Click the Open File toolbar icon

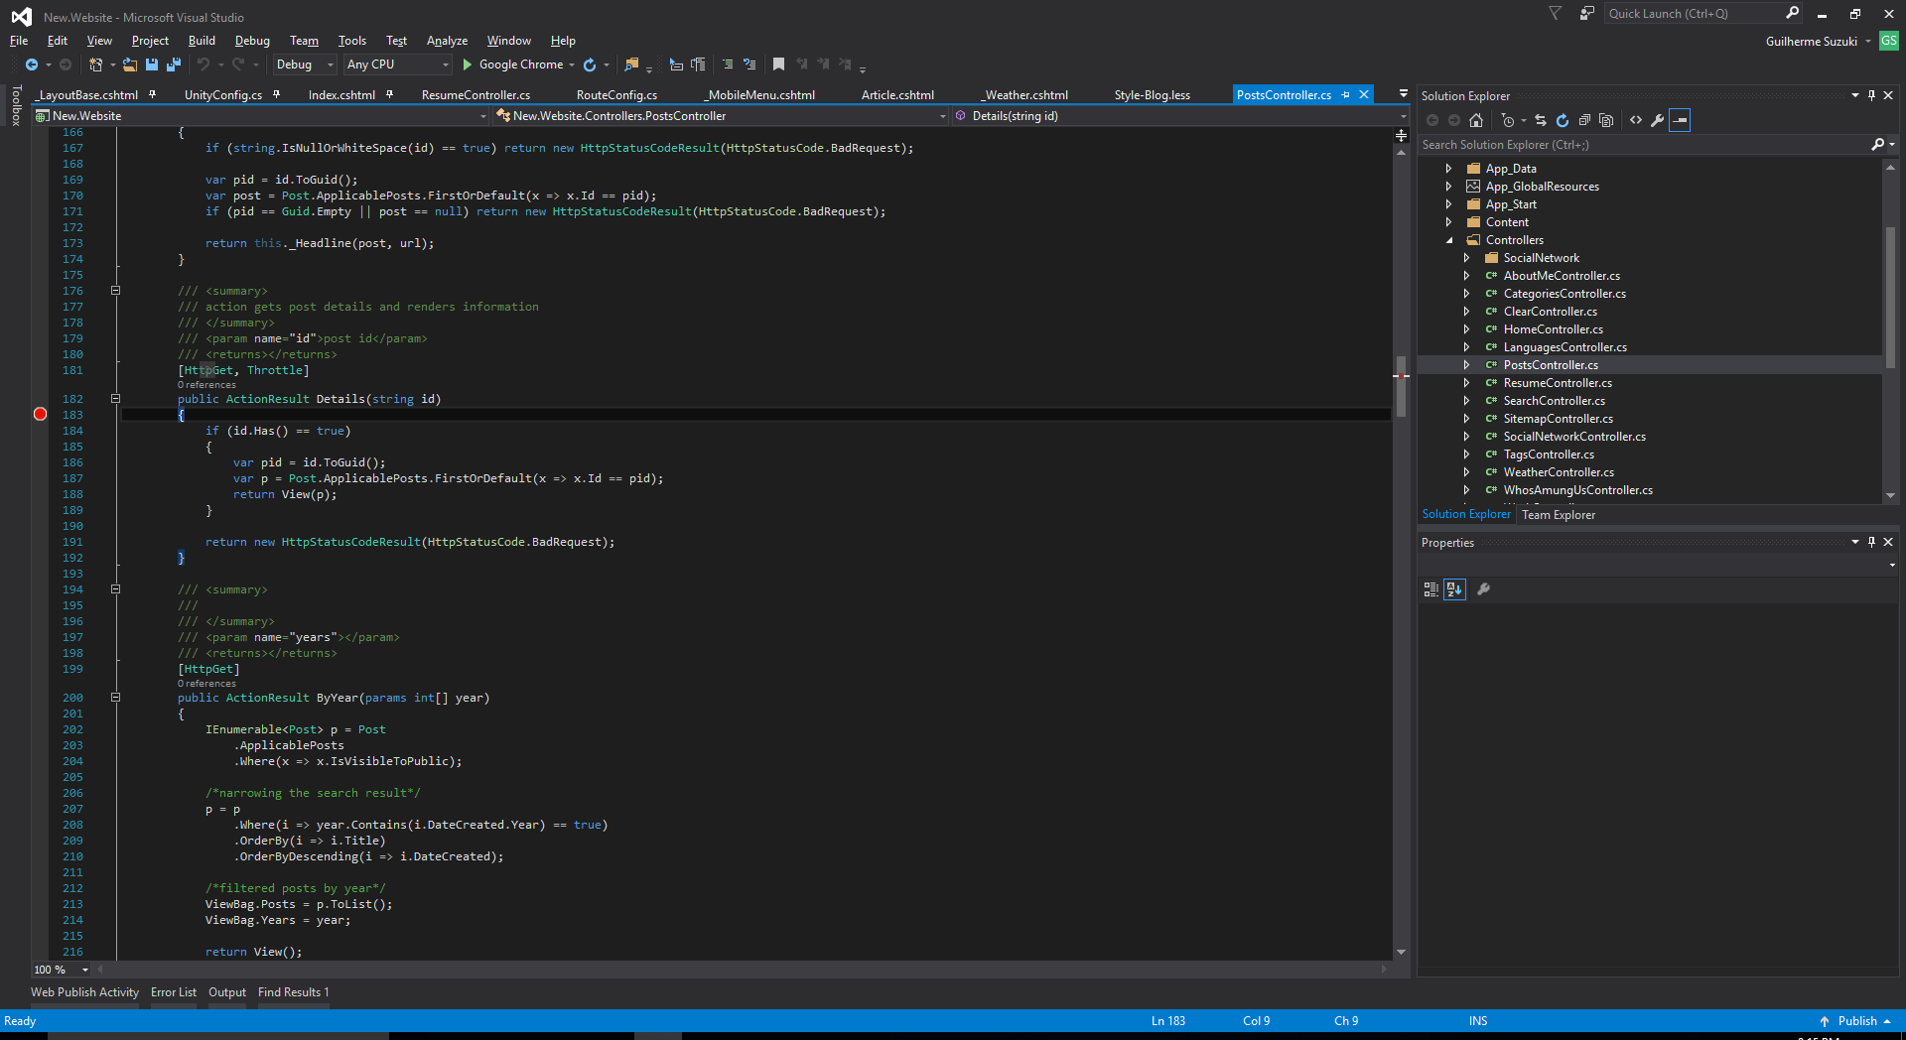130,65
